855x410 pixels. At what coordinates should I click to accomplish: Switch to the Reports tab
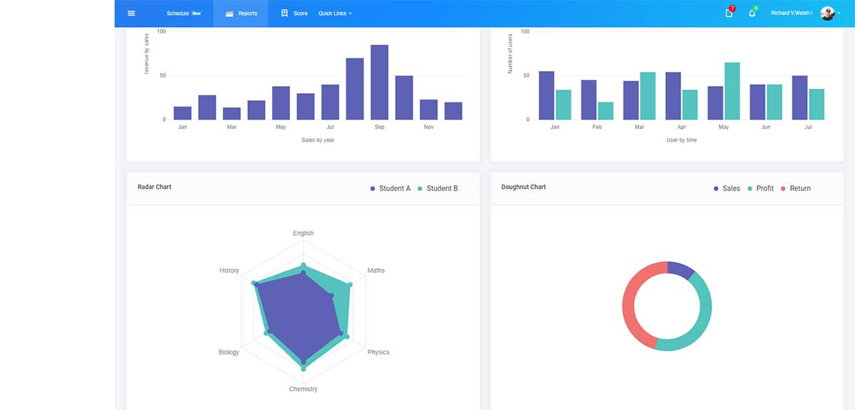(245, 13)
